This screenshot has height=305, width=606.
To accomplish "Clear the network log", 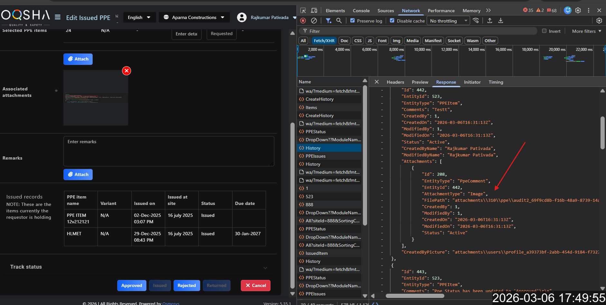I will [314, 21].
